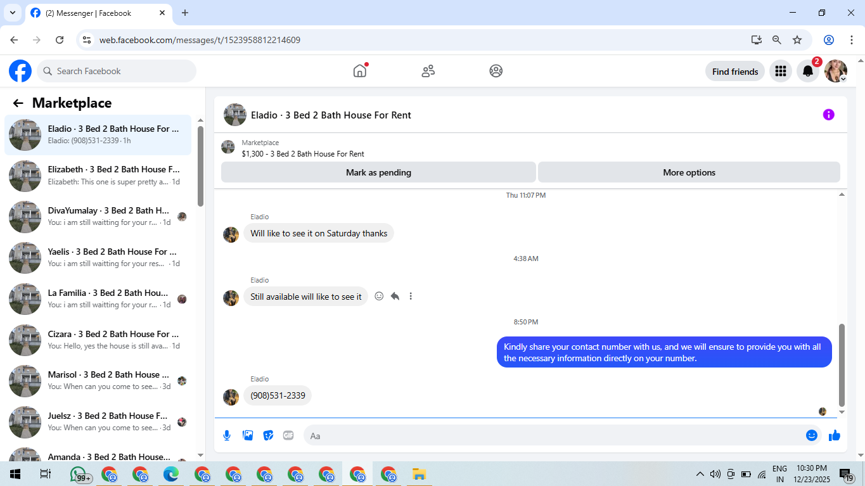Open a new browser tab

pos(185,13)
